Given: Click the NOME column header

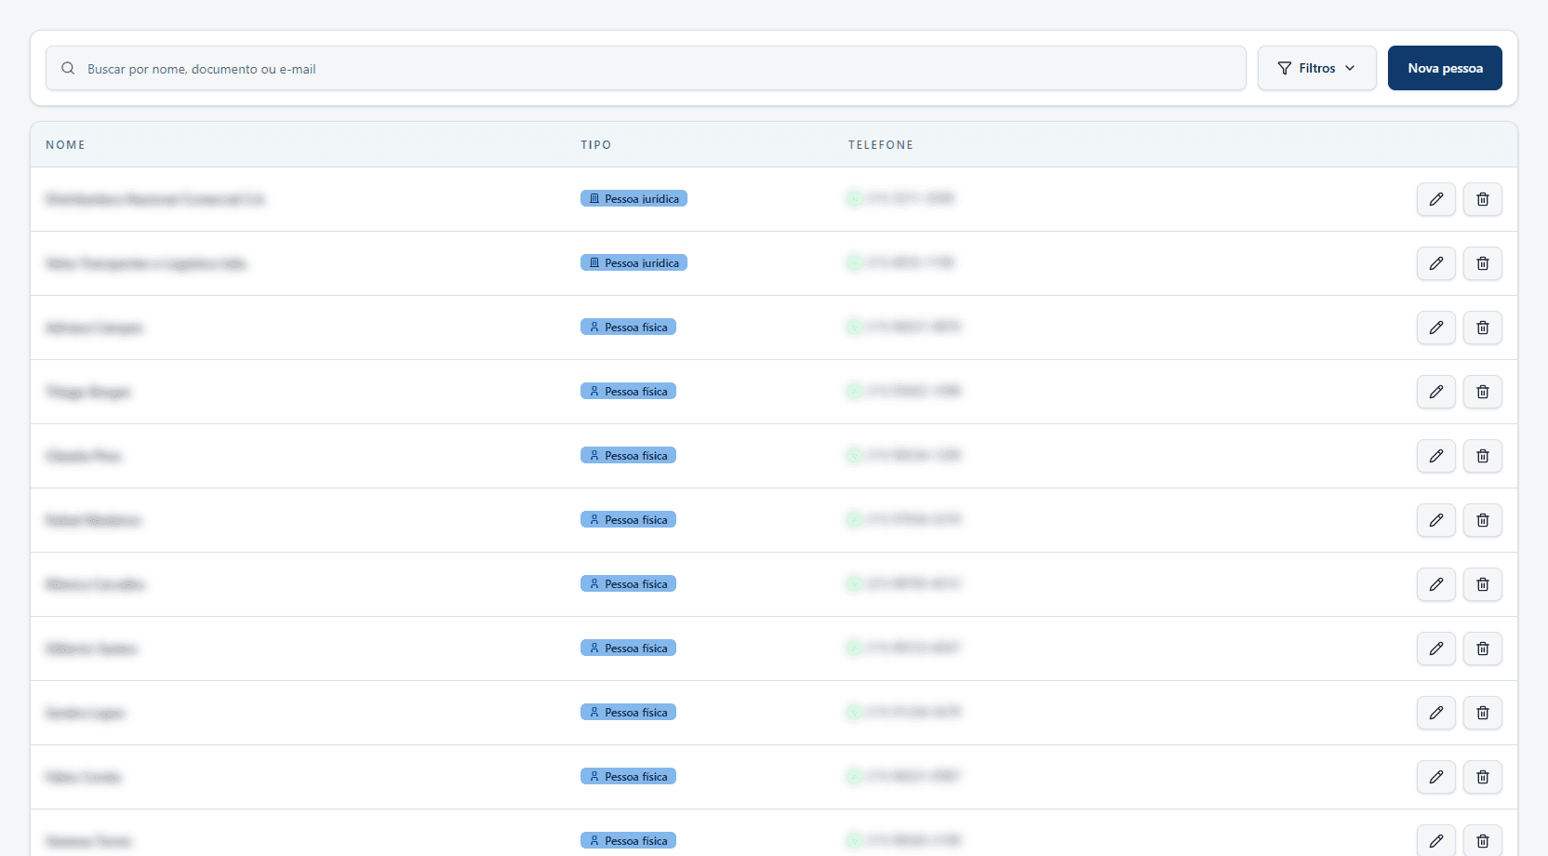Looking at the screenshot, I should [65, 145].
